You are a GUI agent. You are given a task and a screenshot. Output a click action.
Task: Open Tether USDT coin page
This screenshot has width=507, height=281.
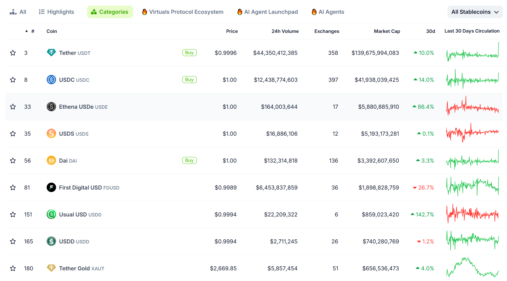coord(75,53)
